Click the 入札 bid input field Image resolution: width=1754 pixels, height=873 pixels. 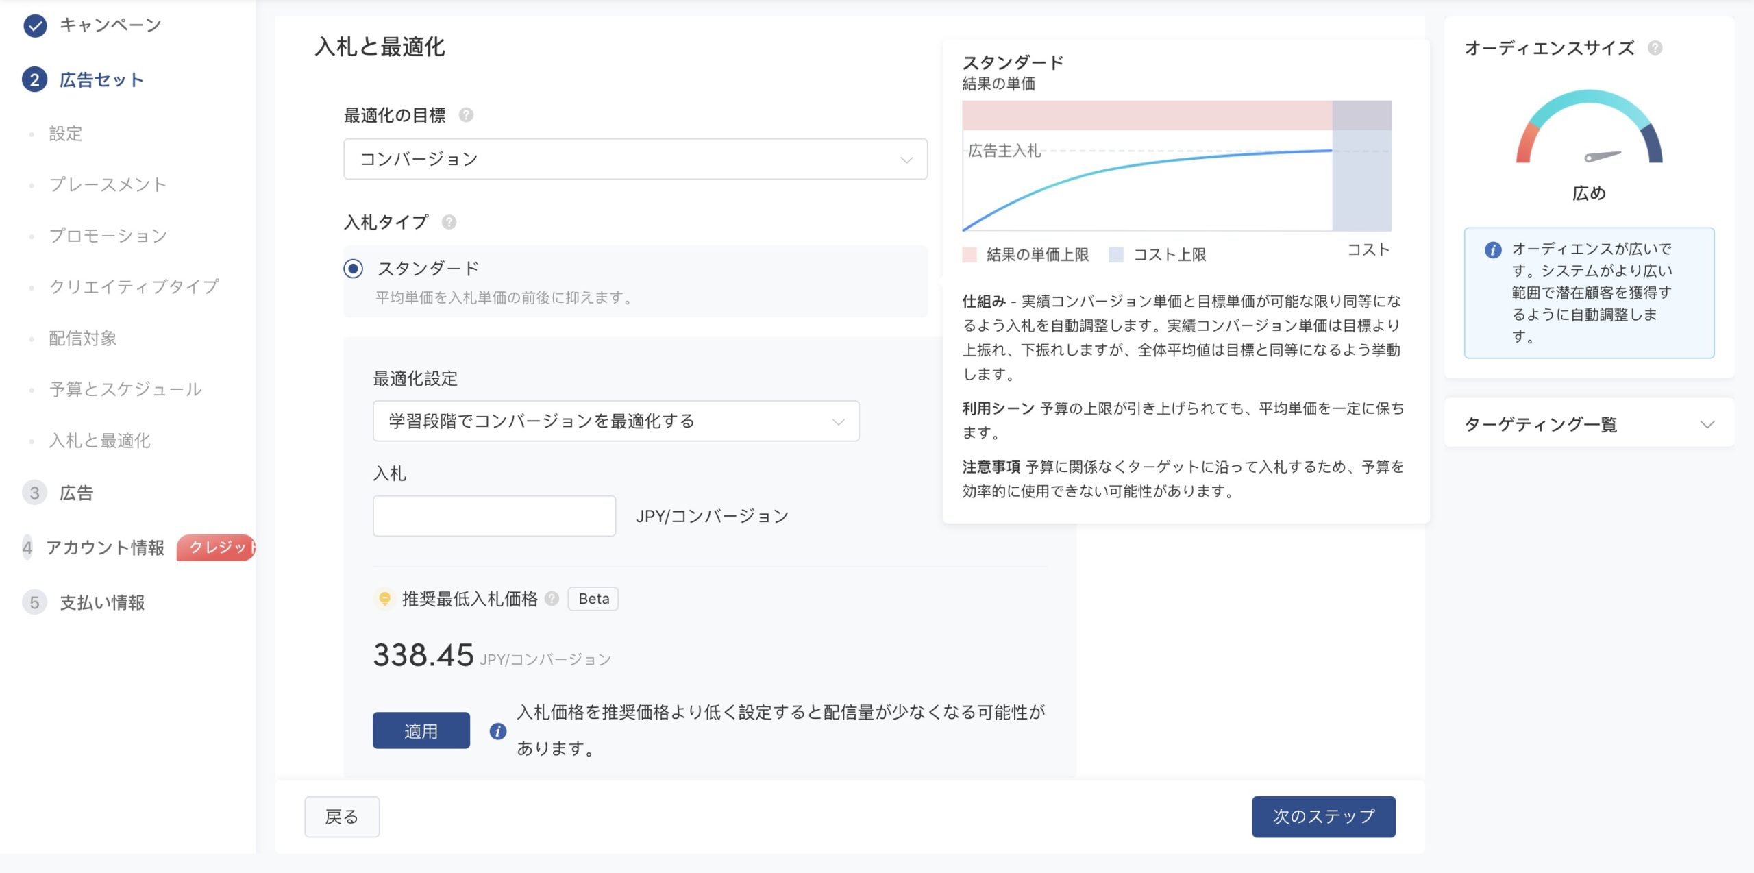coord(493,515)
